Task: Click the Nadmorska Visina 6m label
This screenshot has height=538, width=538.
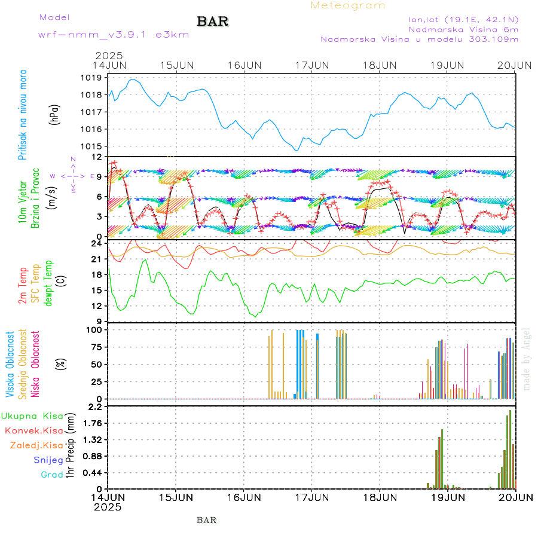Action: click(x=463, y=29)
